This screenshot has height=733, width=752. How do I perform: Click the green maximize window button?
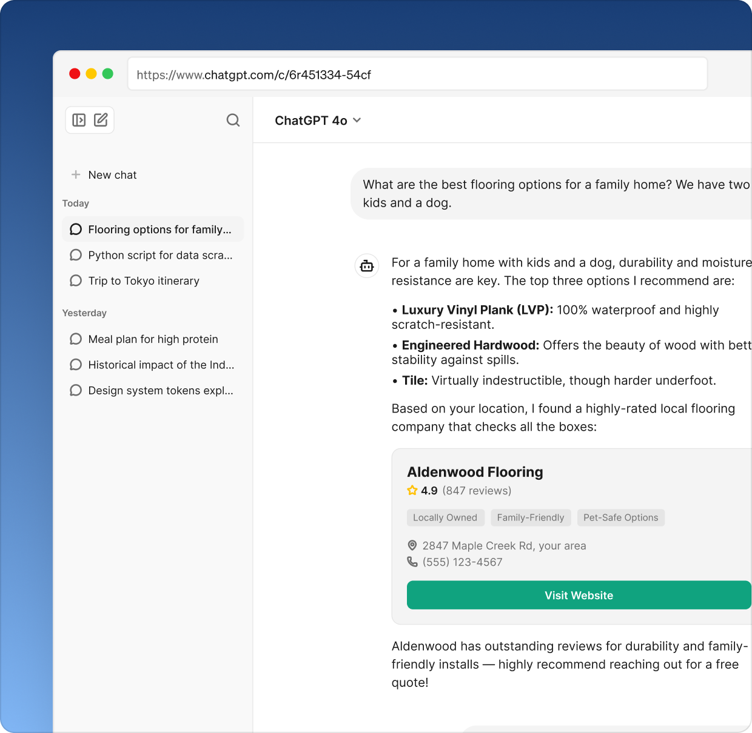108,74
